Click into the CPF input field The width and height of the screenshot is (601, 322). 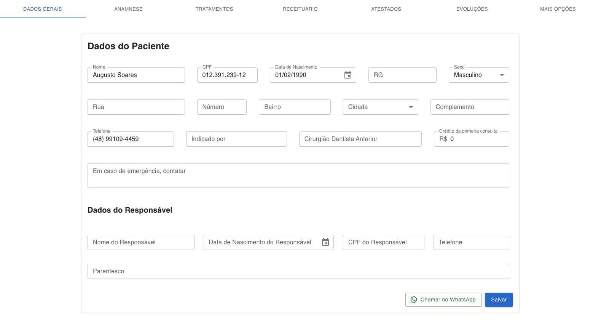[x=227, y=75]
